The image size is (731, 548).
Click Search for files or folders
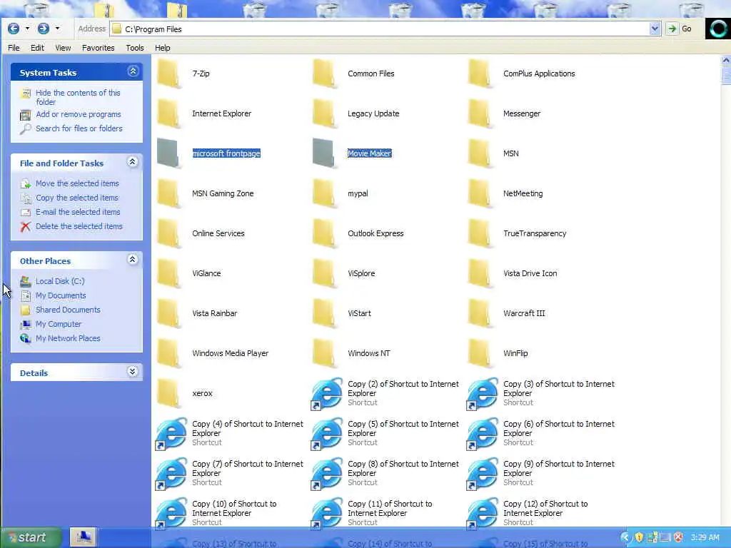pos(79,128)
